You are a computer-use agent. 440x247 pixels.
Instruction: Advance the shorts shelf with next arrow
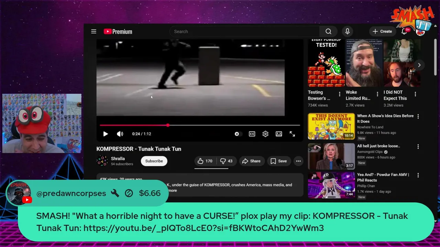click(419, 65)
